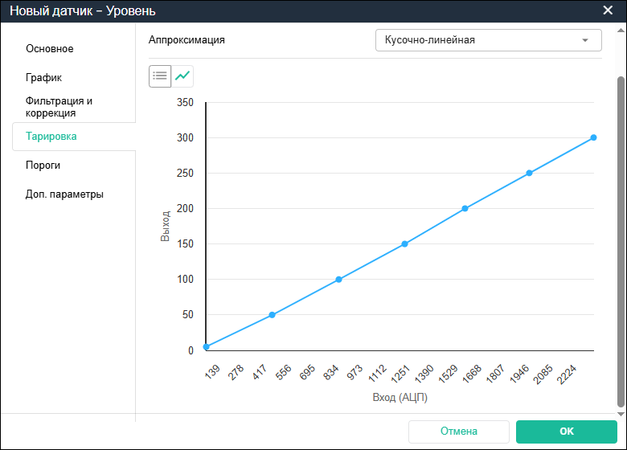Go to the График tab
This screenshot has width=627, height=450.
[x=44, y=78]
